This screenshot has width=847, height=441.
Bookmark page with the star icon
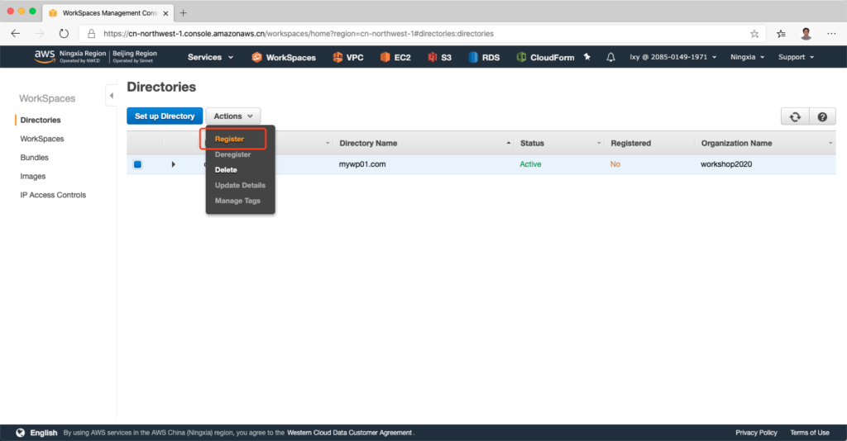tap(754, 34)
